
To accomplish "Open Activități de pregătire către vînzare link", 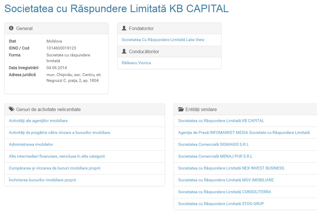I will (59, 133).
